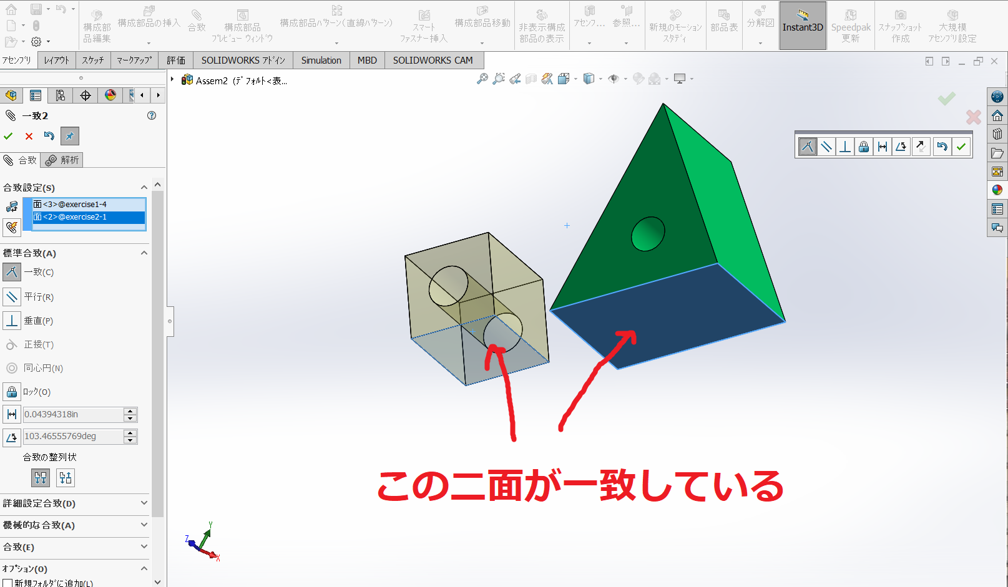Open the 評価 ribbon tab
This screenshot has width=1008, height=587.
point(176,60)
